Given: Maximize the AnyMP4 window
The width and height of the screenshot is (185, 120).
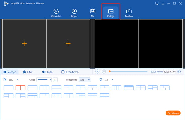Looking at the screenshot, I should pos(175,3).
